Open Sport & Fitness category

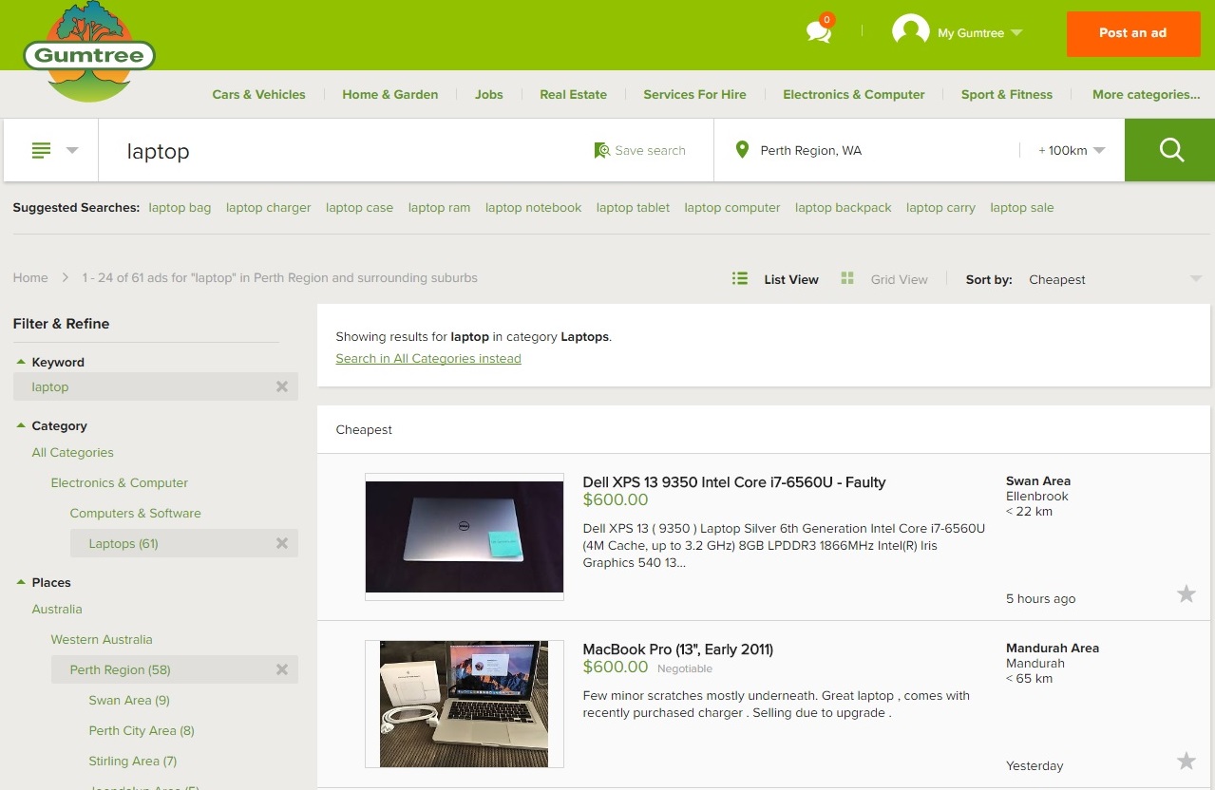tap(1006, 94)
